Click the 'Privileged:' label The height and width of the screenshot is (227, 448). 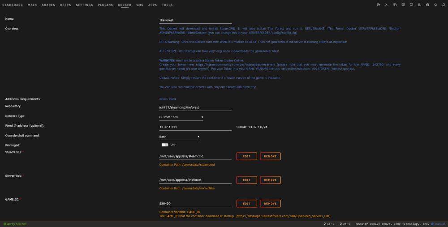[13, 145]
